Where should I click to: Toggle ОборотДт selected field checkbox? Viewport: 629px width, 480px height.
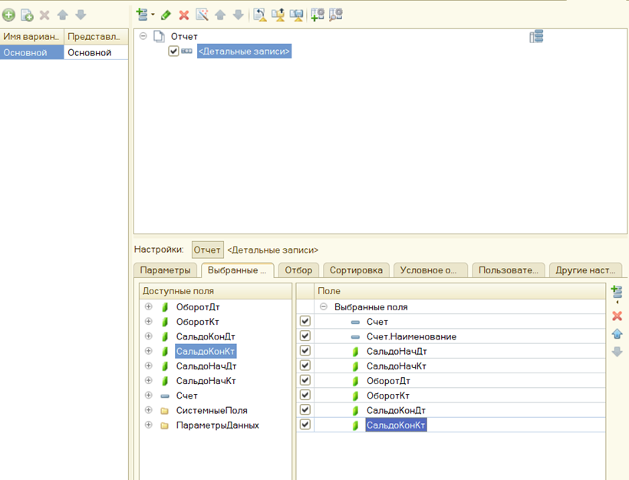pyautogui.click(x=305, y=380)
